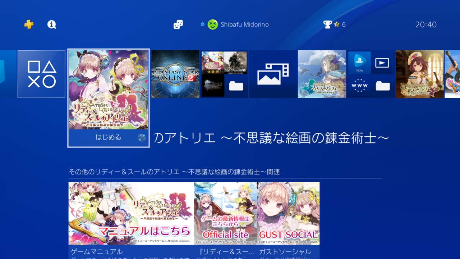Open the Friends smiley-faces icon
The width and height of the screenshot is (460, 259).
178,24
